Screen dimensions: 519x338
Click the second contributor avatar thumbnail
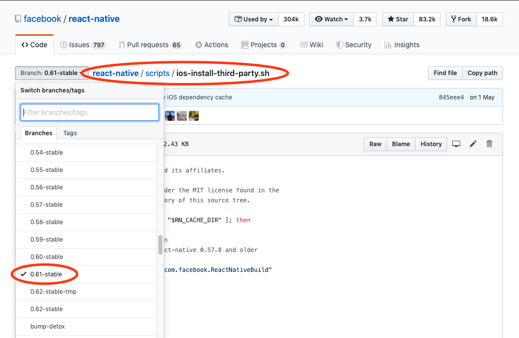pyautogui.click(x=182, y=116)
